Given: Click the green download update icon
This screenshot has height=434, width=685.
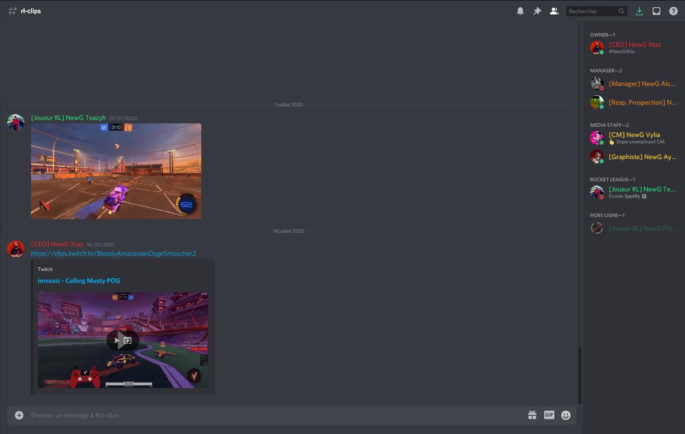Looking at the screenshot, I should pos(639,11).
